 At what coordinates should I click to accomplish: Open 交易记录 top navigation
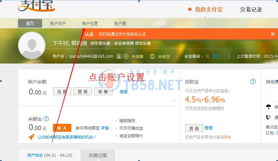pyautogui.click(x=251, y=10)
